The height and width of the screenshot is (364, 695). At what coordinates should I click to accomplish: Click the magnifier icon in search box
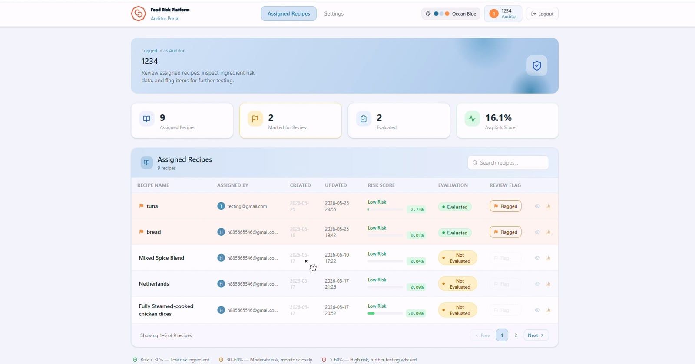tap(475, 163)
